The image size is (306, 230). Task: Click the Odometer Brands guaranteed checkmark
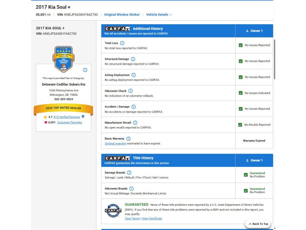[246, 191]
